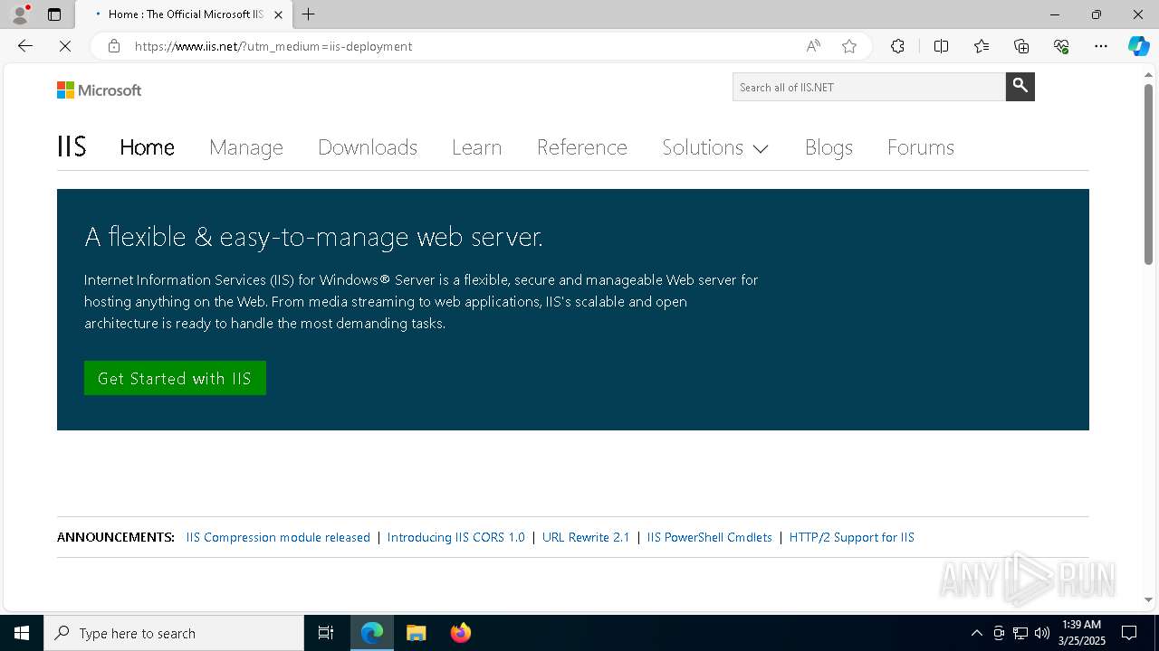Open the Blogs nav item
The image size is (1159, 651).
(829, 147)
